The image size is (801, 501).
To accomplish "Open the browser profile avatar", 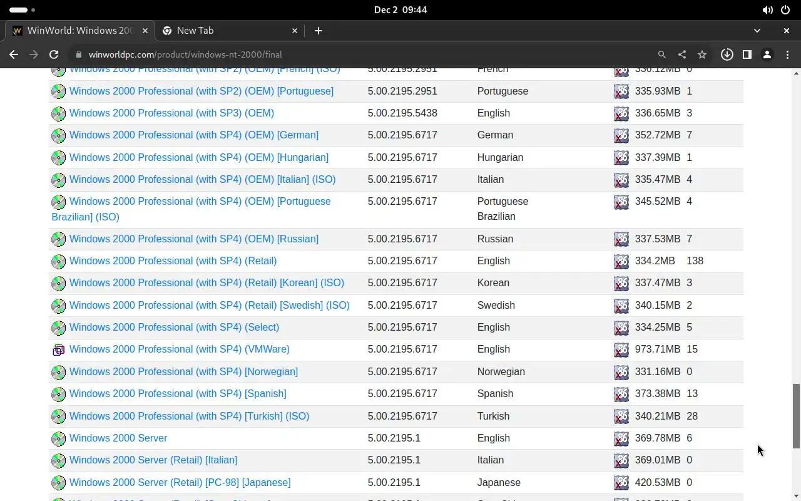I will pos(767,54).
